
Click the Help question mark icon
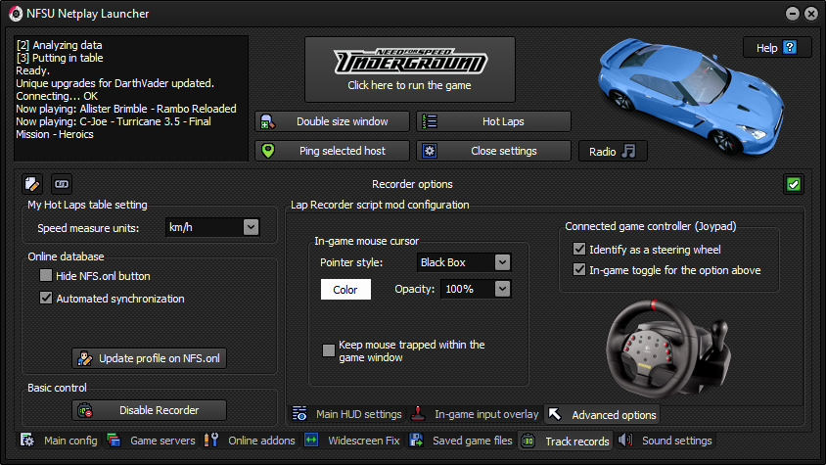click(x=790, y=47)
